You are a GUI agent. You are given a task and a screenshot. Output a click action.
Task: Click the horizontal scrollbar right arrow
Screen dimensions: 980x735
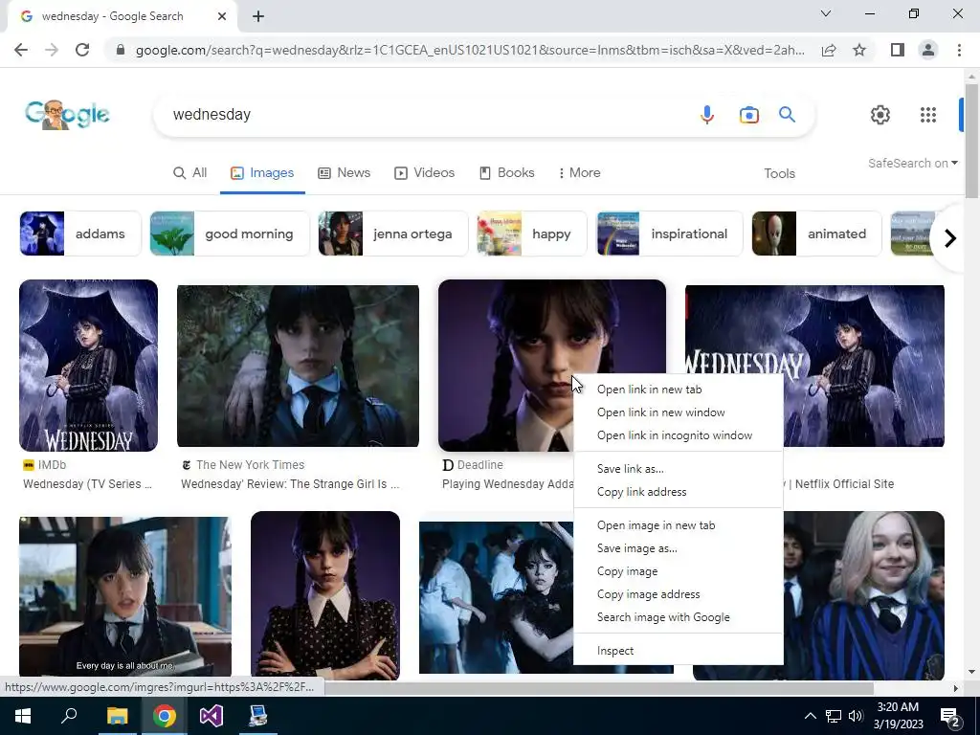pyautogui.click(x=955, y=688)
